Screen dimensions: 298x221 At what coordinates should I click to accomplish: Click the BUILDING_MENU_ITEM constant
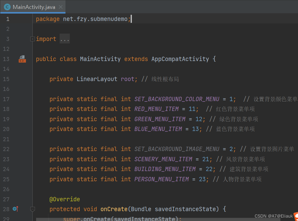(x=165, y=169)
